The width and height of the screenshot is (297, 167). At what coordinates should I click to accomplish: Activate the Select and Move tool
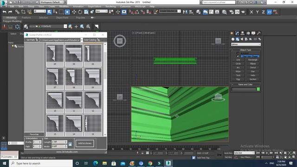coord(74,12)
